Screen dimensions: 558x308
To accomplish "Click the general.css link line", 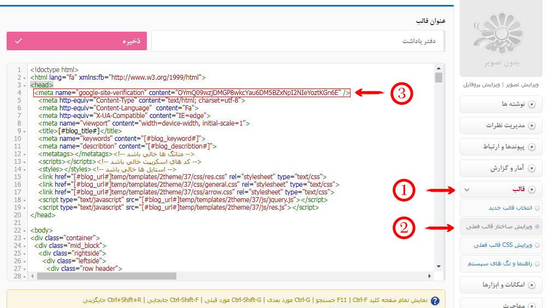I will (189, 185).
